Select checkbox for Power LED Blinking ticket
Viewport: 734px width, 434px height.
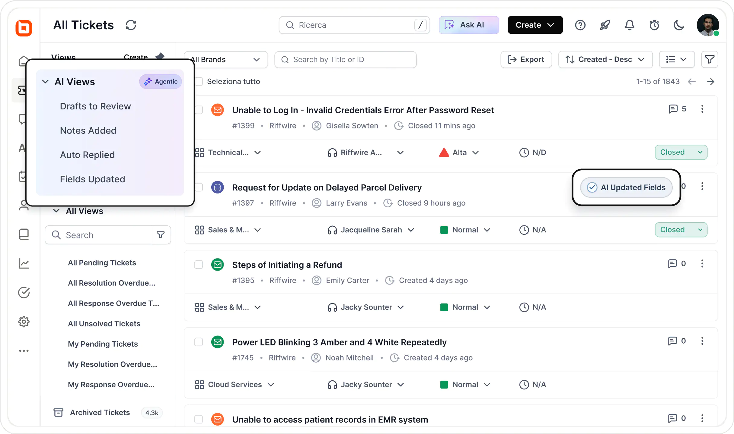click(x=199, y=342)
